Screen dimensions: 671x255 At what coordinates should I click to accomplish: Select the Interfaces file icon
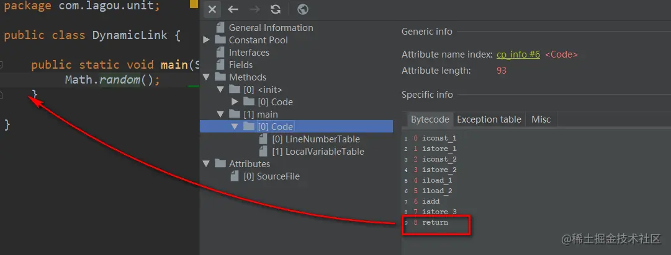tap(220, 53)
